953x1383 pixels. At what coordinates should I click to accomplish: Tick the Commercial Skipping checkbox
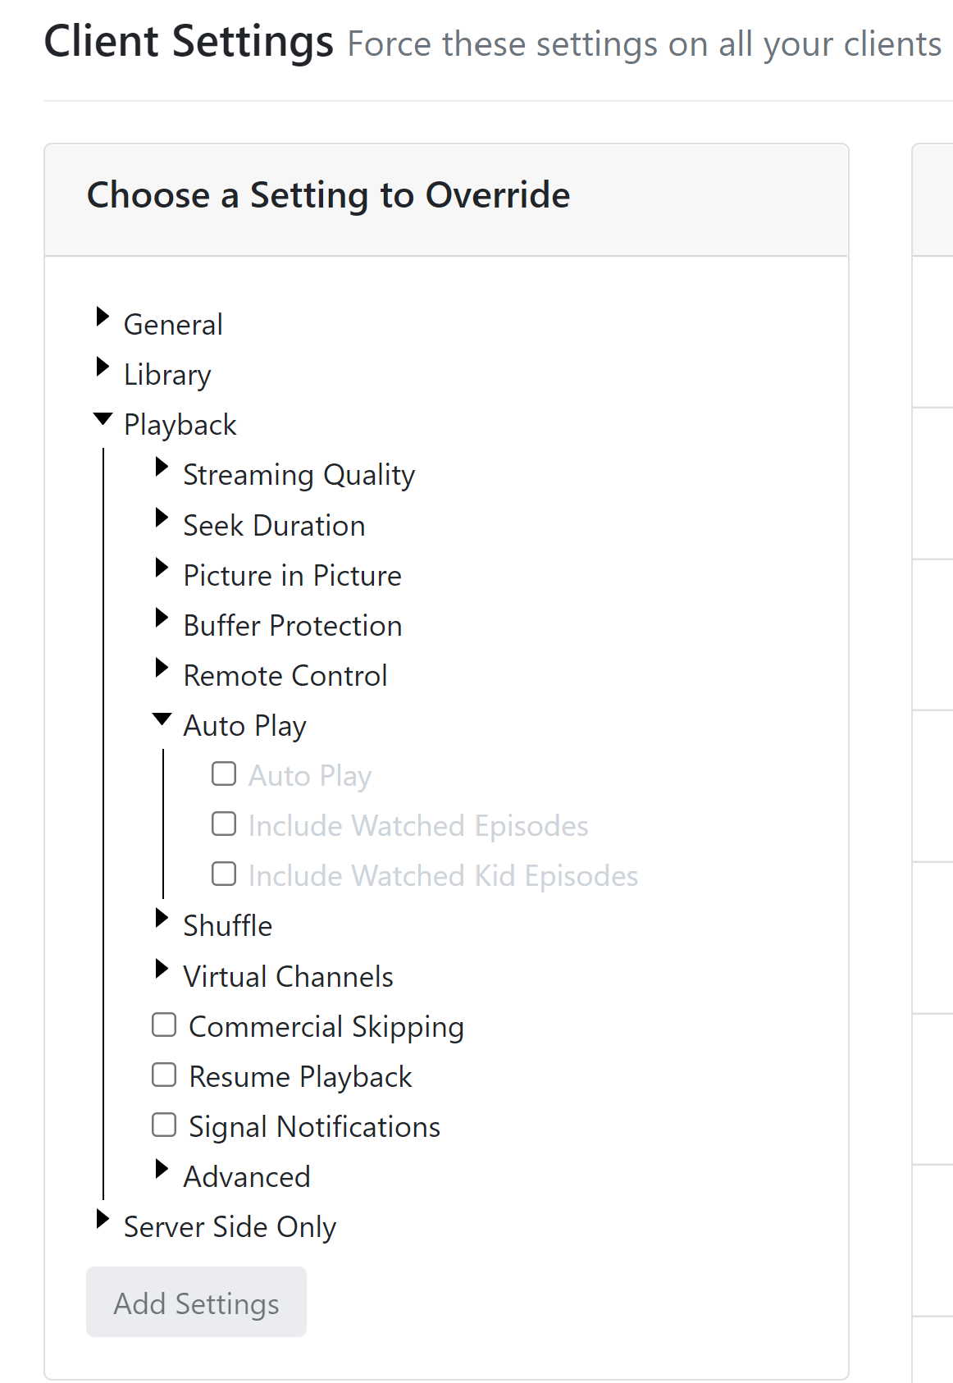(x=164, y=1025)
